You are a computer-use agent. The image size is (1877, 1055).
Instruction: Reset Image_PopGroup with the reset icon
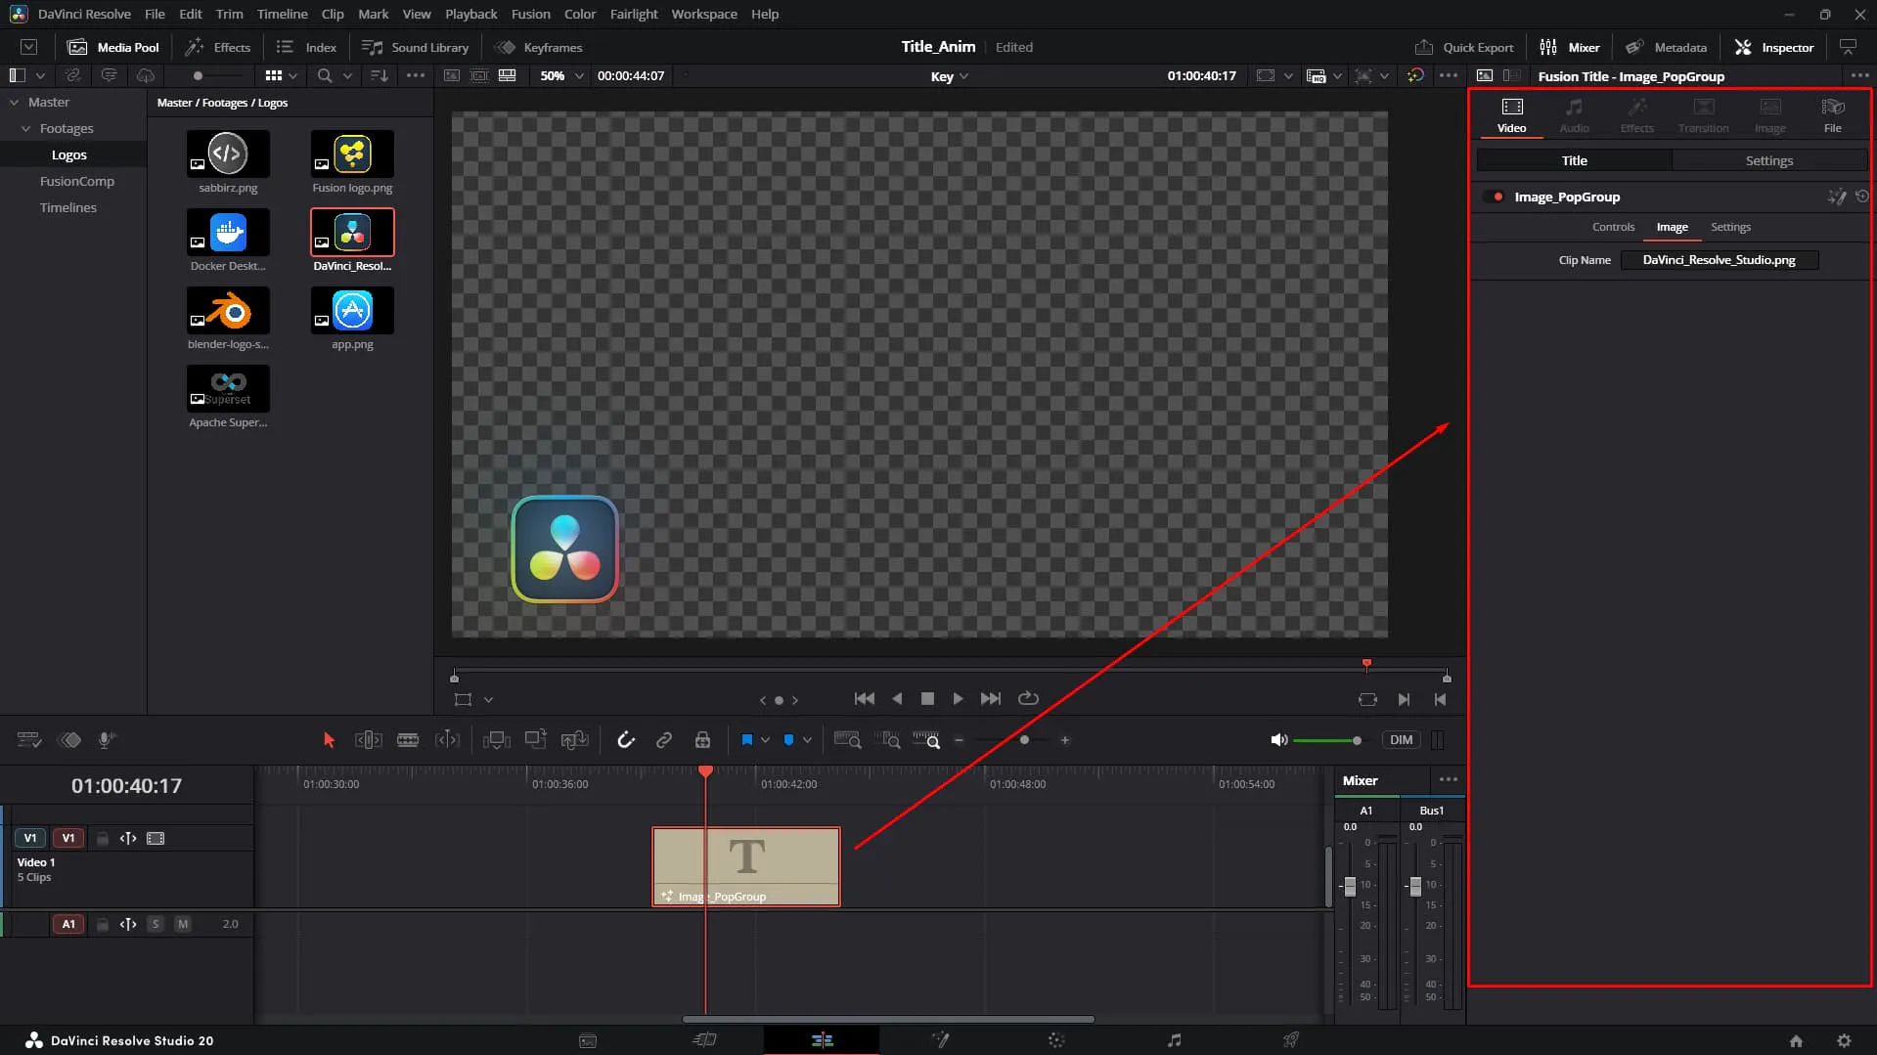[1861, 197]
